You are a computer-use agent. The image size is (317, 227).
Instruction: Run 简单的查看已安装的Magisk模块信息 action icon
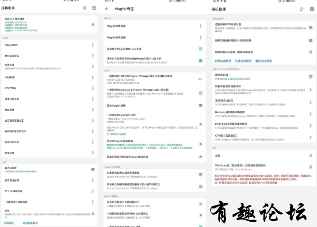tap(201, 156)
